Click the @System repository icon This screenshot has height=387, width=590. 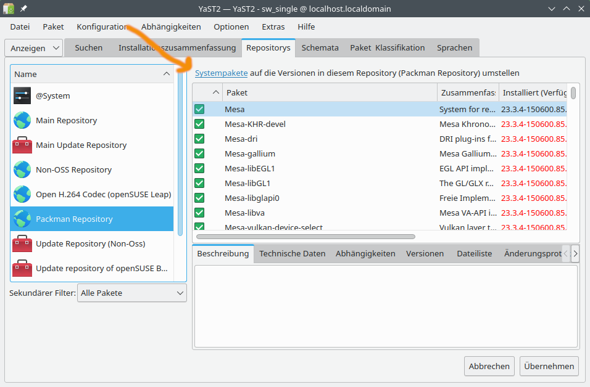point(22,96)
